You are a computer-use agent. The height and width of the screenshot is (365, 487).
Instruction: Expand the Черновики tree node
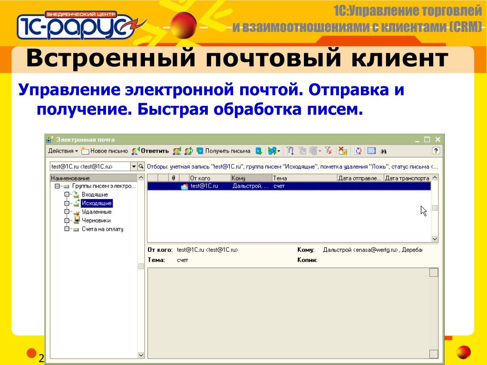(66, 221)
